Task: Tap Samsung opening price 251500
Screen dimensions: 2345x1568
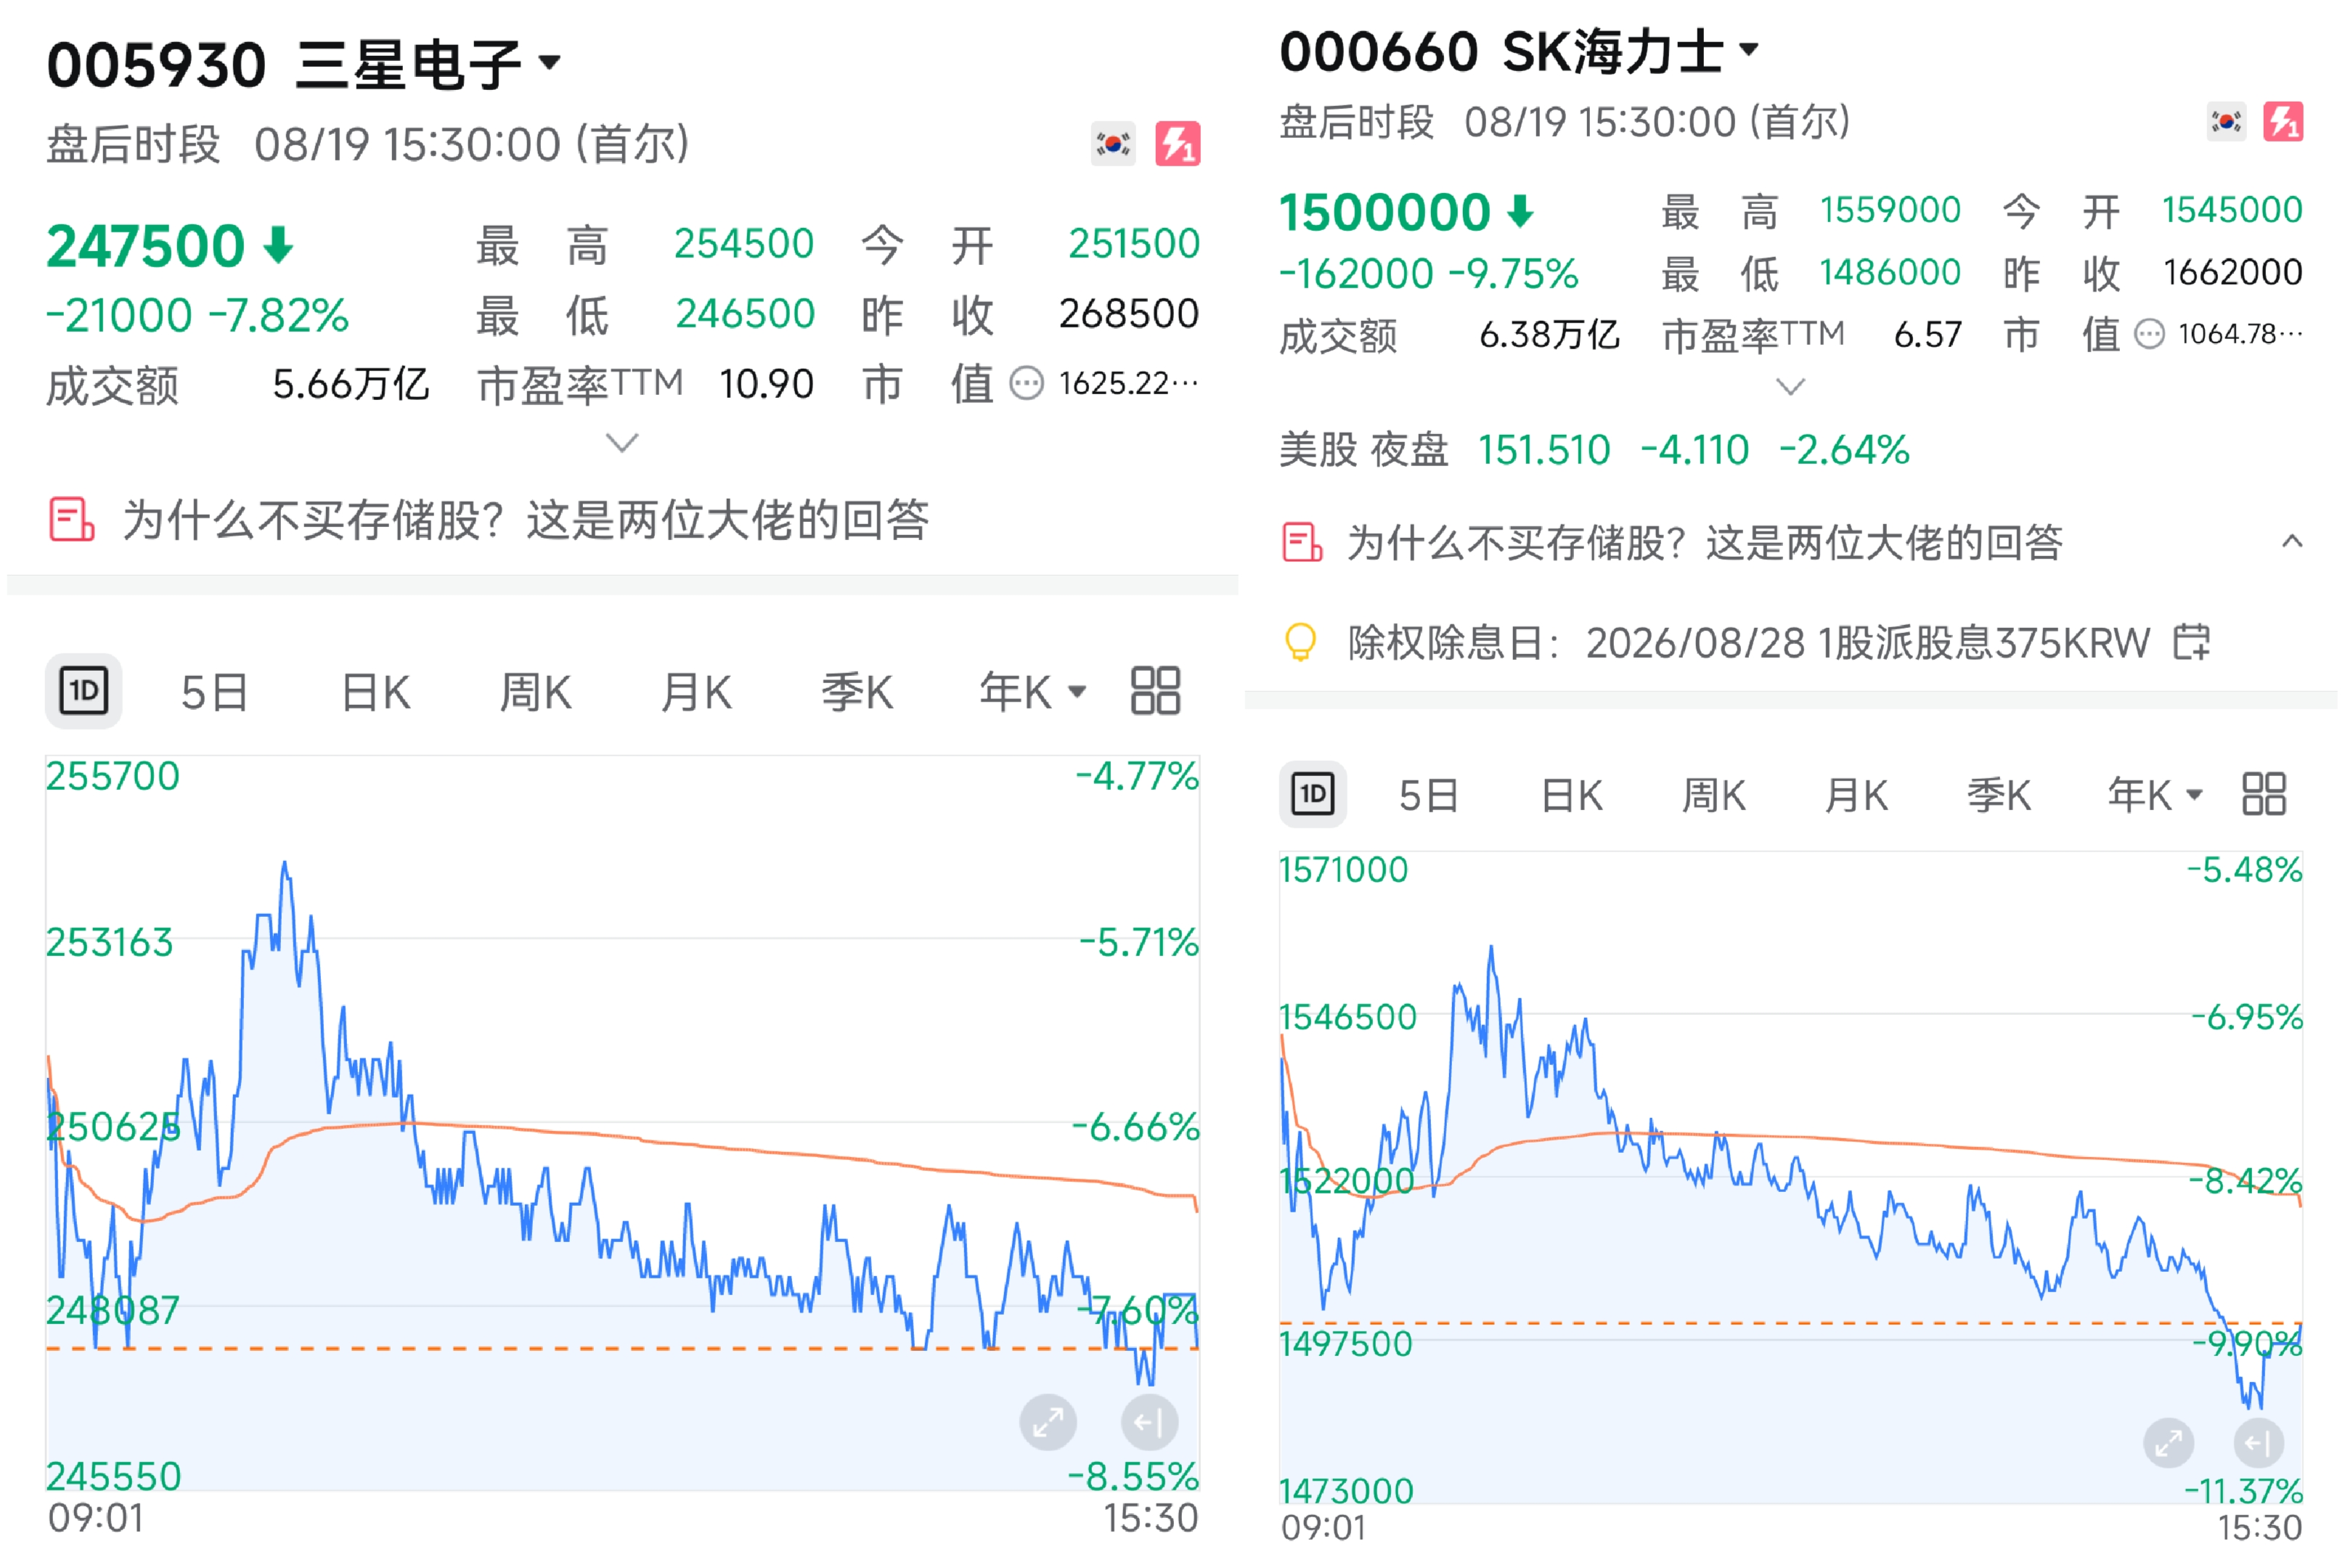Action: (1134, 244)
